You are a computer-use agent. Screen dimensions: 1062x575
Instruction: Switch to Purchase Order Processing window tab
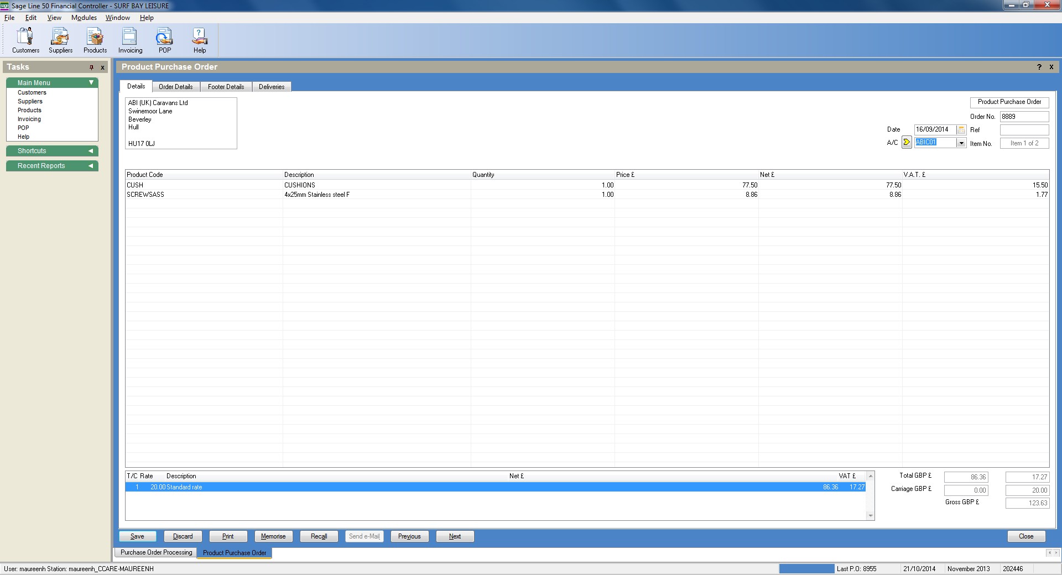click(x=157, y=552)
